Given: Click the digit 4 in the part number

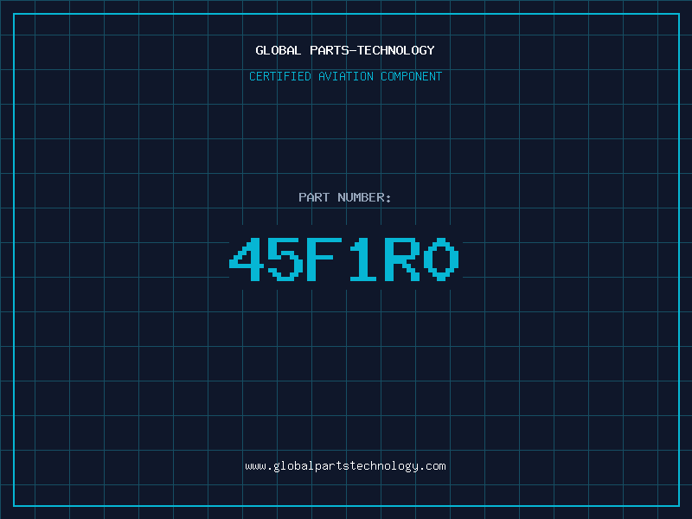Looking at the screenshot, I should [x=247, y=259].
